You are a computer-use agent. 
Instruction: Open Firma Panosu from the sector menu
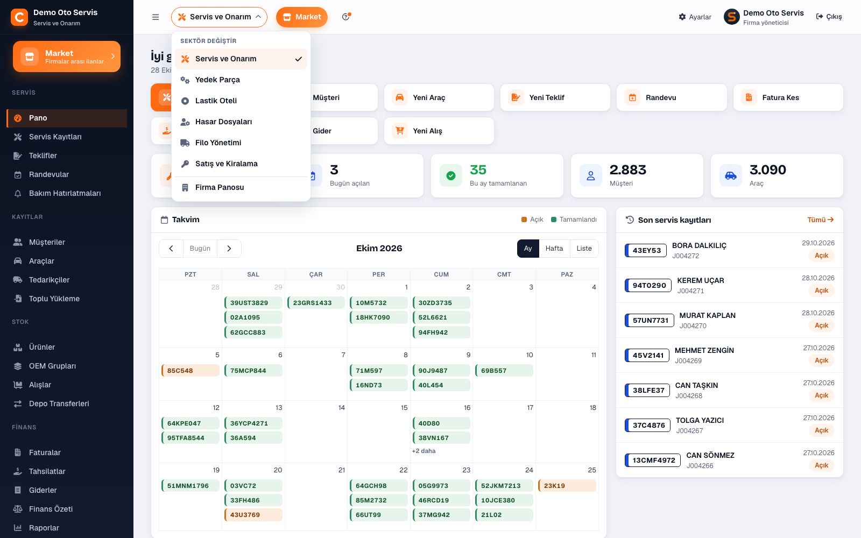click(x=241, y=187)
